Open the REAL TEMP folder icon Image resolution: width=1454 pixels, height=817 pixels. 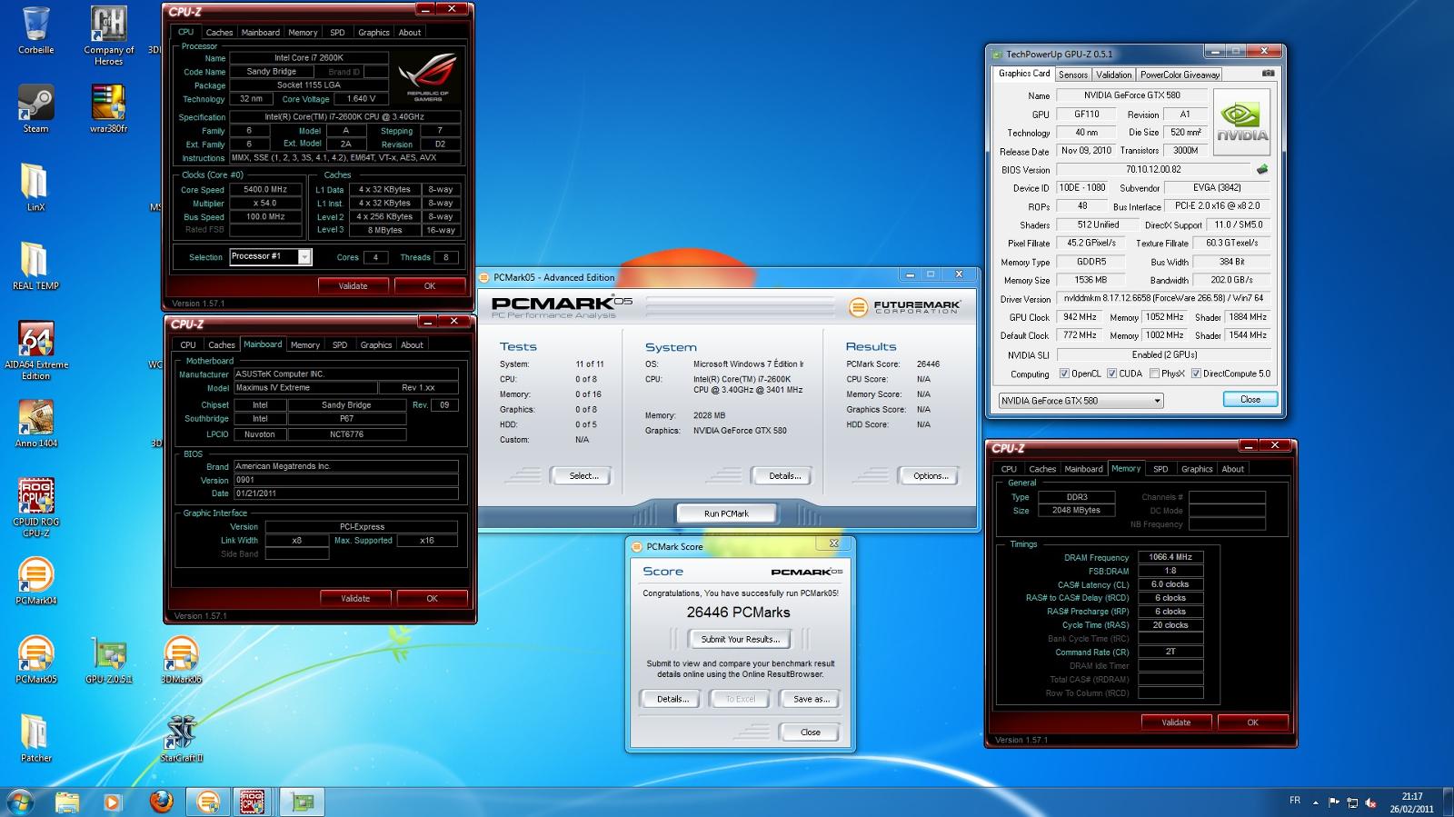tap(36, 266)
